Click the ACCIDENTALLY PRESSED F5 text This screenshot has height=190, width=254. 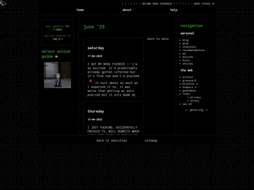pyautogui.click(x=113, y=129)
